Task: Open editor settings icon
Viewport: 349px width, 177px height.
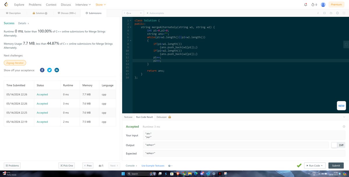Action: 337,13
